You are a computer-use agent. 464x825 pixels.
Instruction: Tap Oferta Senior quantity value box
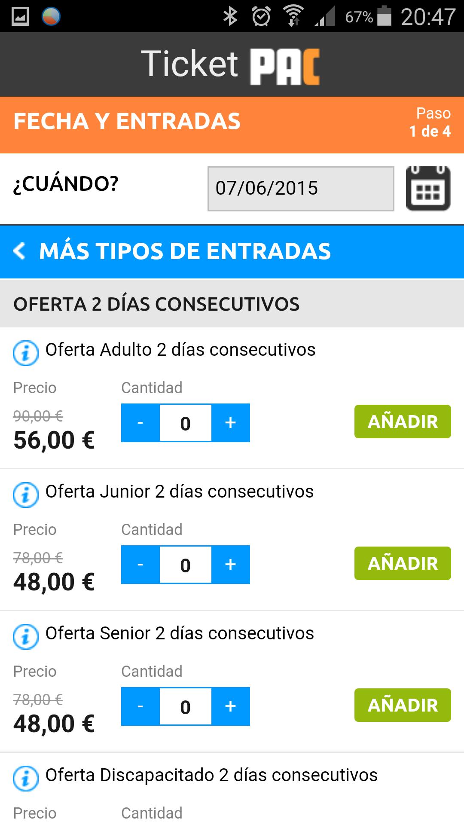(185, 707)
